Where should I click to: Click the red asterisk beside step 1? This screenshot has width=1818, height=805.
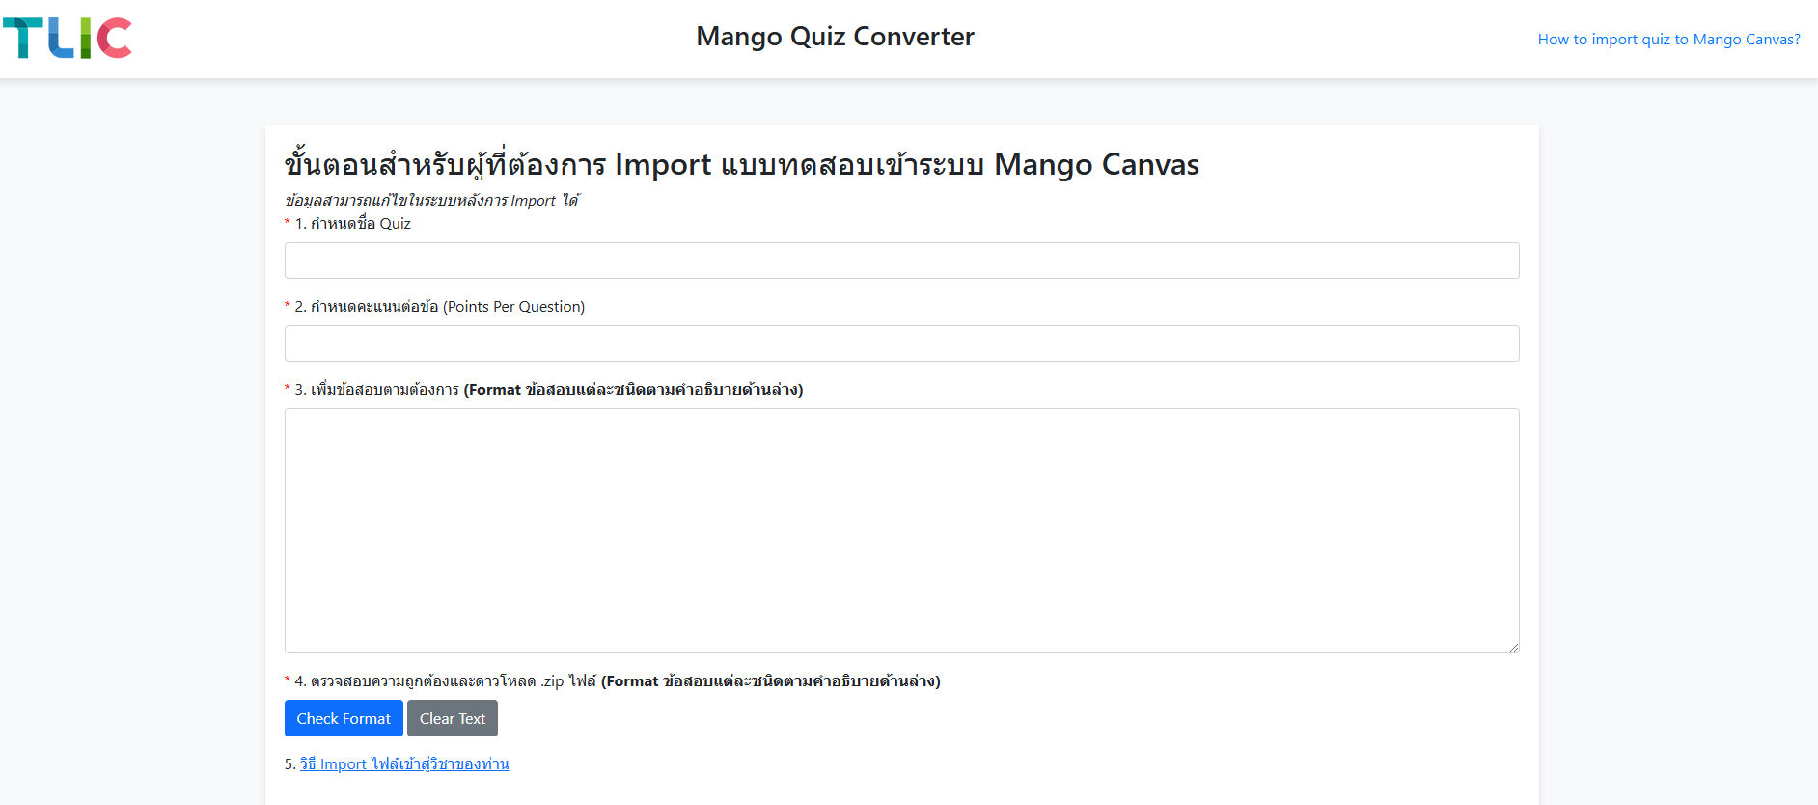(288, 223)
